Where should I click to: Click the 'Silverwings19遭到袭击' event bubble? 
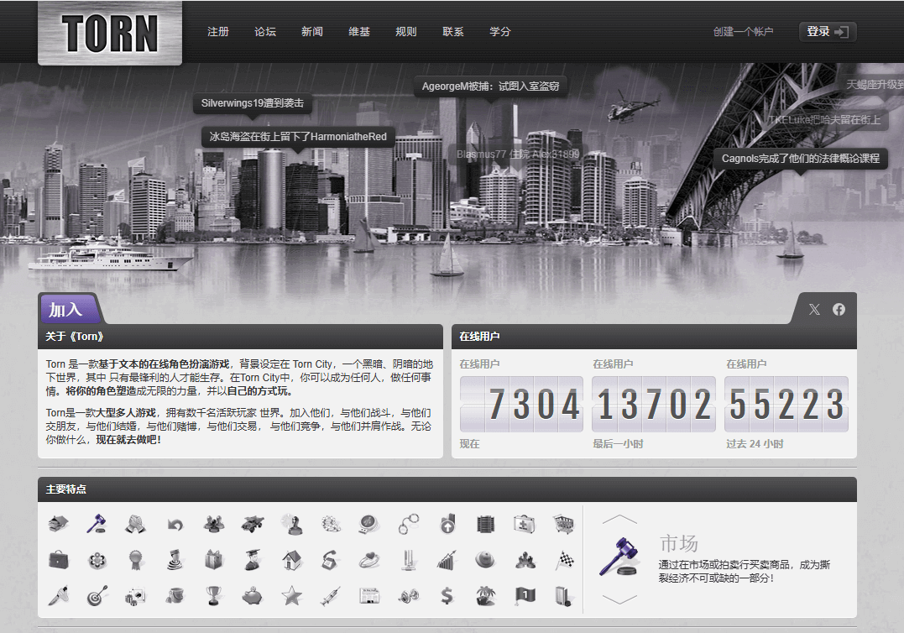tap(253, 103)
